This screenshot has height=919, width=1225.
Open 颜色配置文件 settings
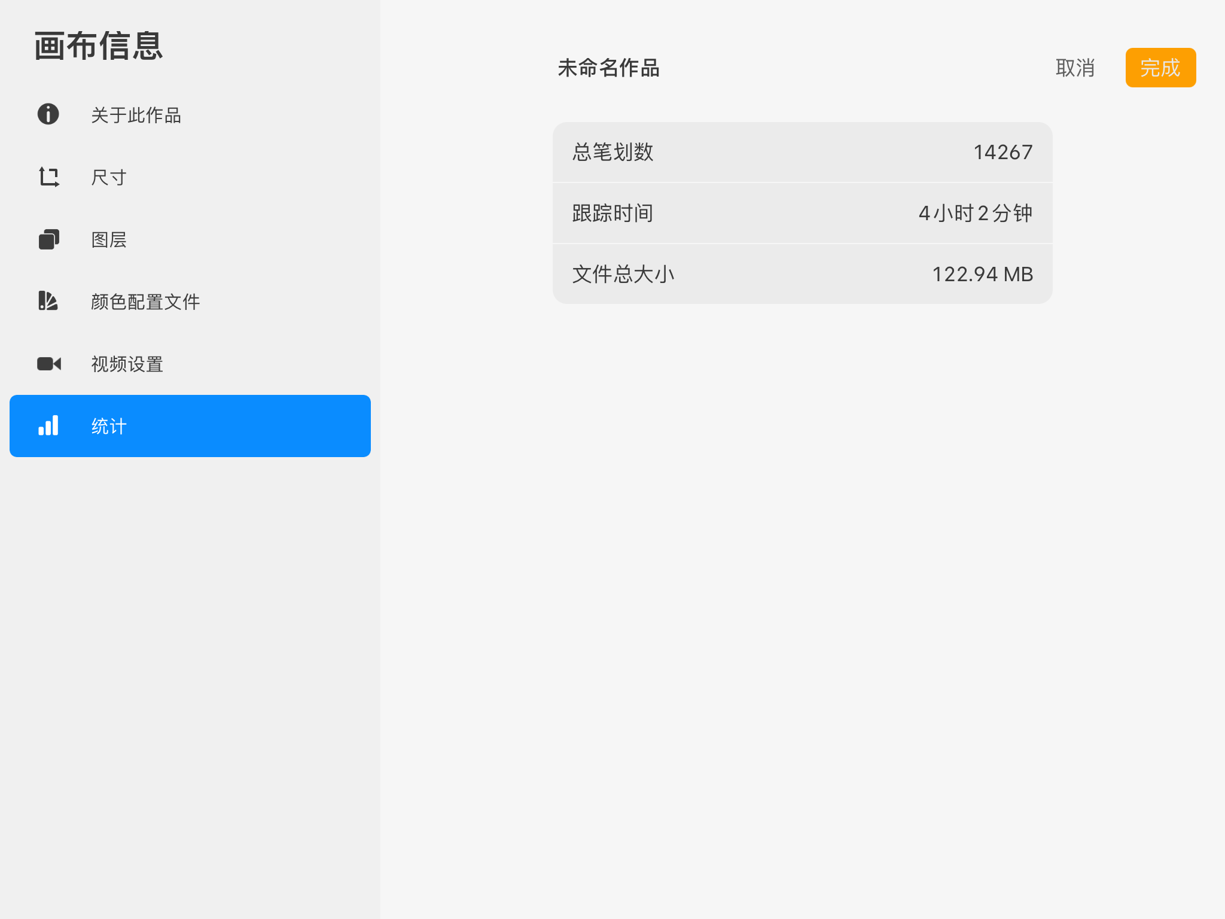(x=145, y=302)
